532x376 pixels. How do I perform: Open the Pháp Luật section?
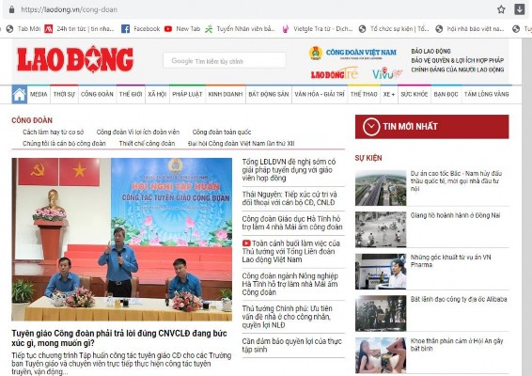click(187, 94)
